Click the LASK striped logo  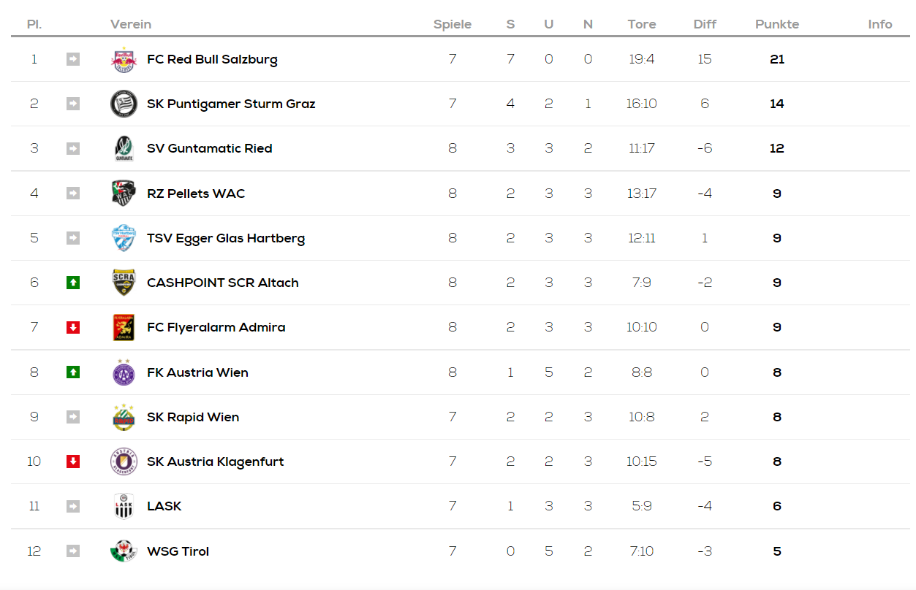pyautogui.click(x=124, y=506)
